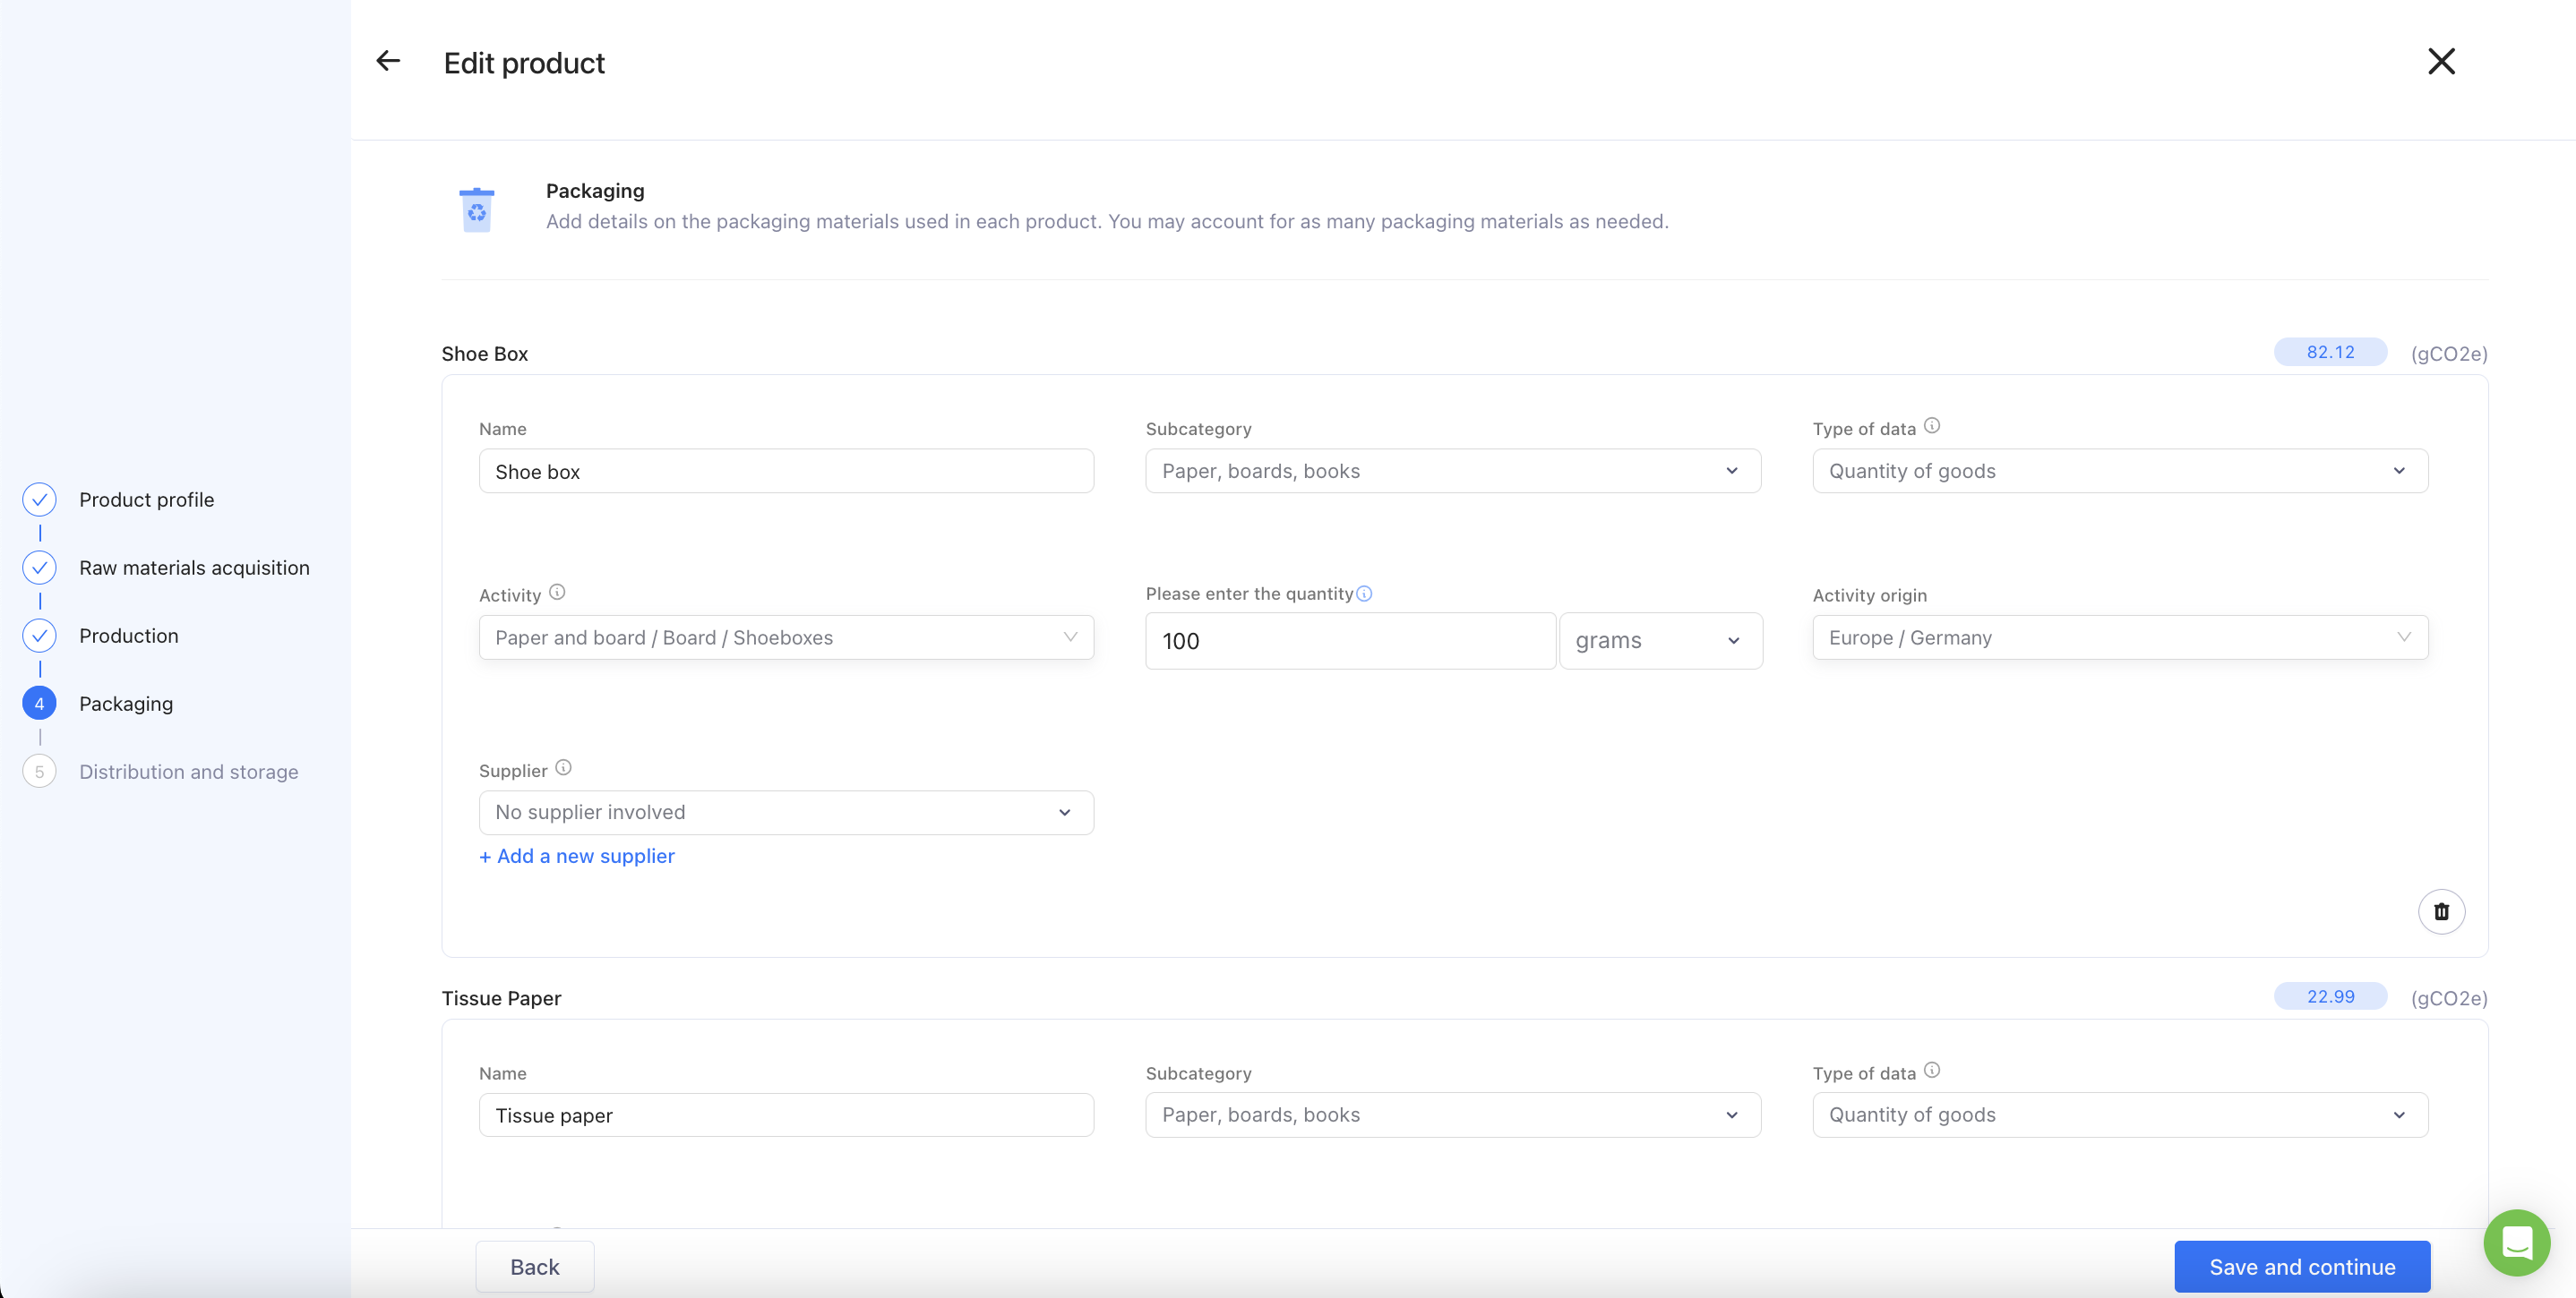The image size is (2576, 1298).
Task: Click info icon beside Shoe Box Type of data
Action: (1932, 427)
